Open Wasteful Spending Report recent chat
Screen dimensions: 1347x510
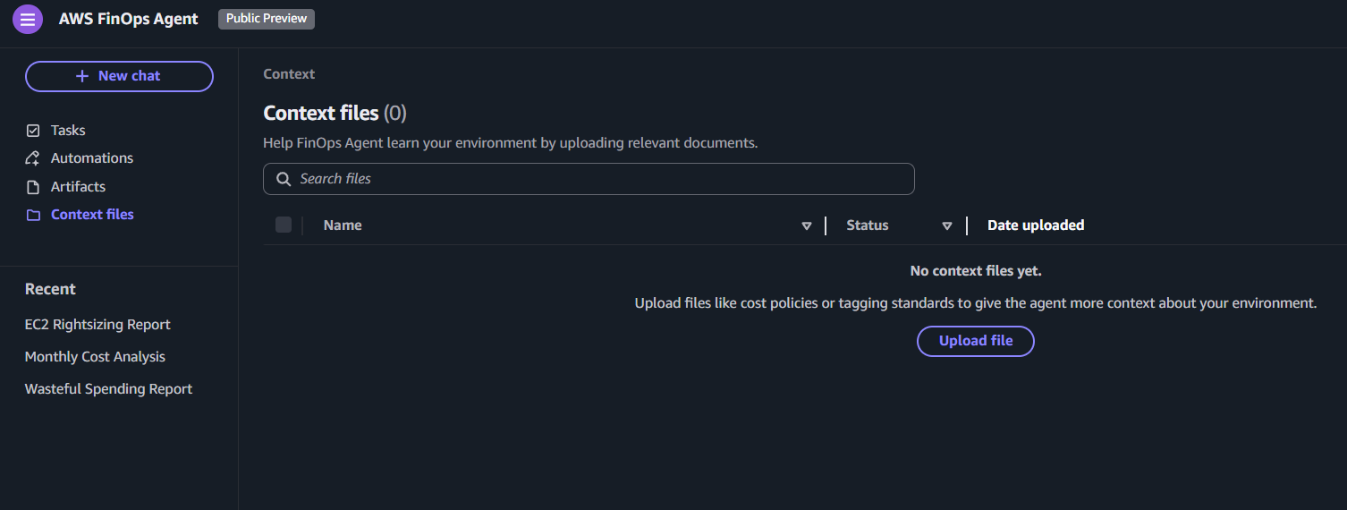[x=108, y=389]
